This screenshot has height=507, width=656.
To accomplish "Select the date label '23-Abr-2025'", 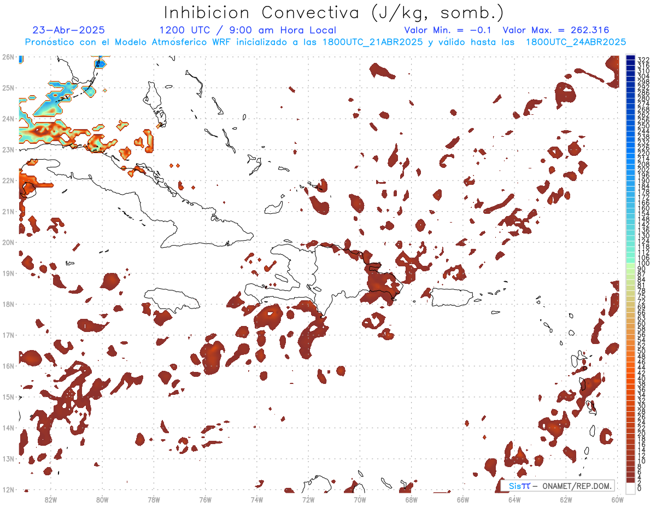I will pyautogui.click(x=68, y=31).
